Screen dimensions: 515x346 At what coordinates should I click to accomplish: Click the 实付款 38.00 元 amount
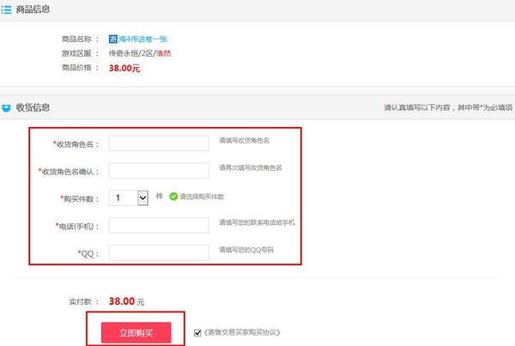[126, 301]
